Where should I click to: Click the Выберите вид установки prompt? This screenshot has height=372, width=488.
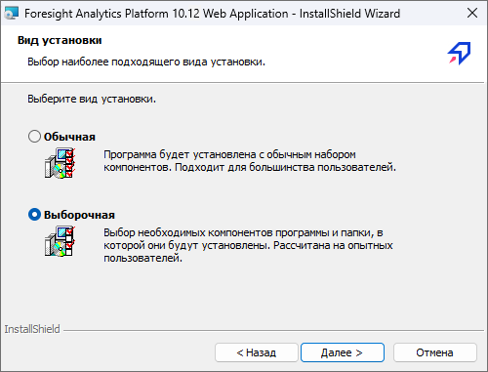92,99
